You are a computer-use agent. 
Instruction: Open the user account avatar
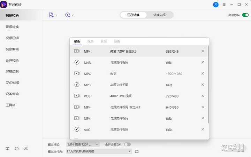pyautogui.click(x=216, y=5)
